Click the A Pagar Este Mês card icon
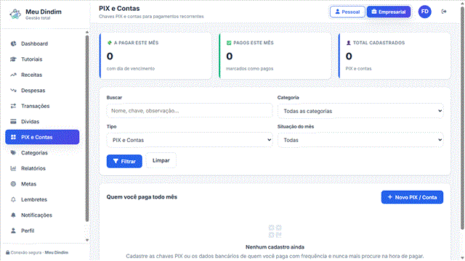This screenshot has width=465, height=261. pos(110,43)
